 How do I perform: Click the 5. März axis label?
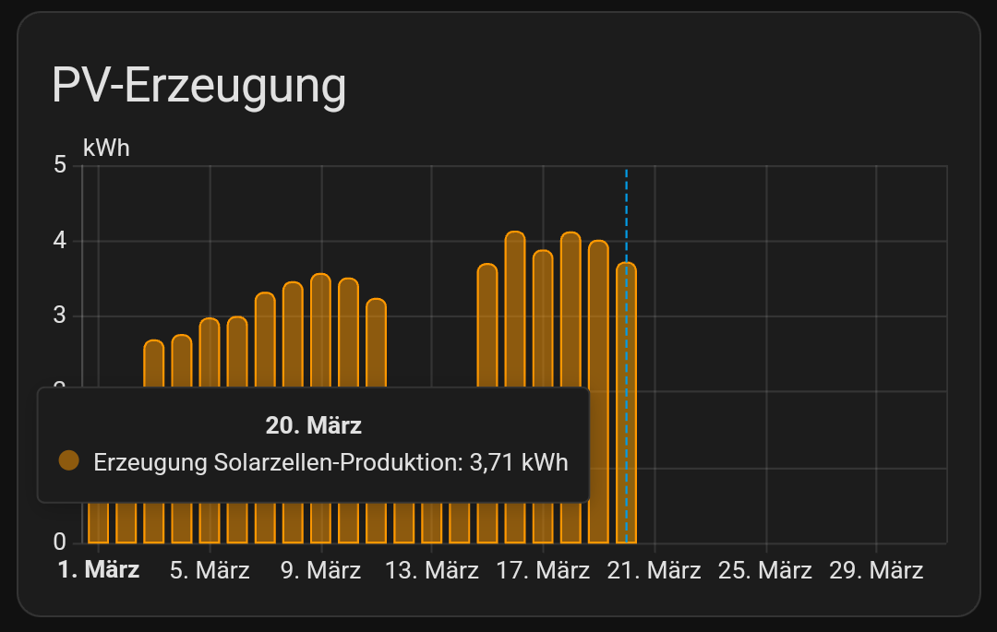210,570
